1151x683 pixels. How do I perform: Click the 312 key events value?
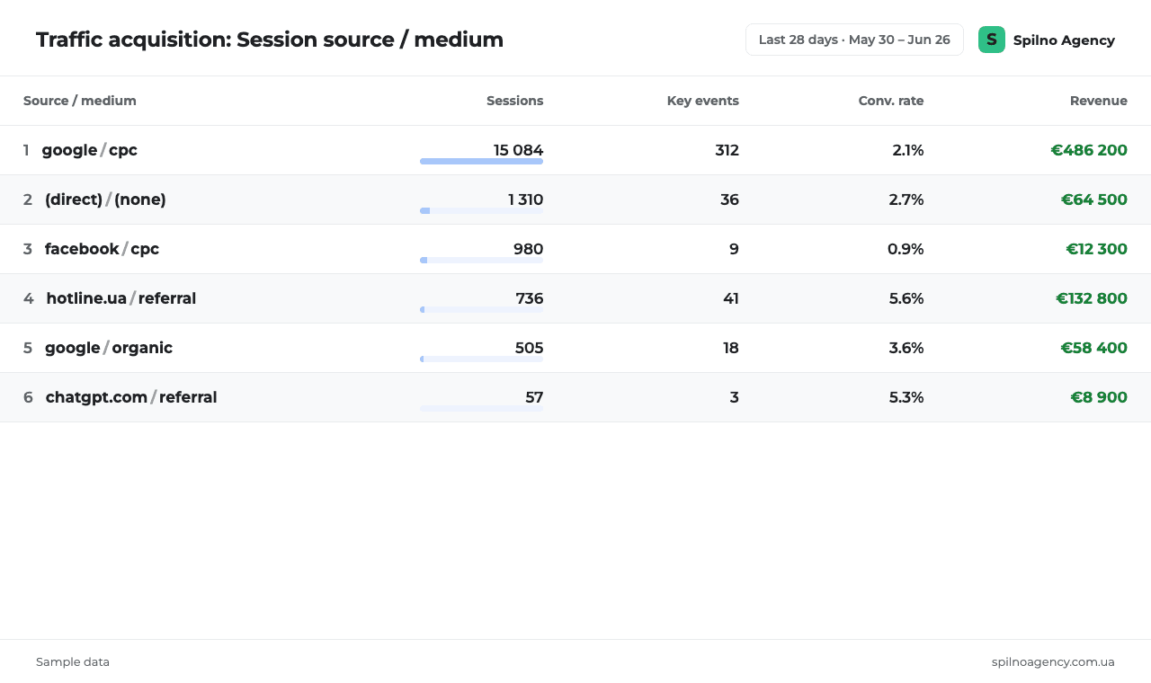coord(727,150)
